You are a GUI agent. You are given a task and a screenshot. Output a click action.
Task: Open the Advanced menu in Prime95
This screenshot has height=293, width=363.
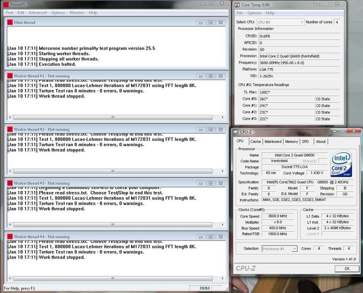point(38,12)
